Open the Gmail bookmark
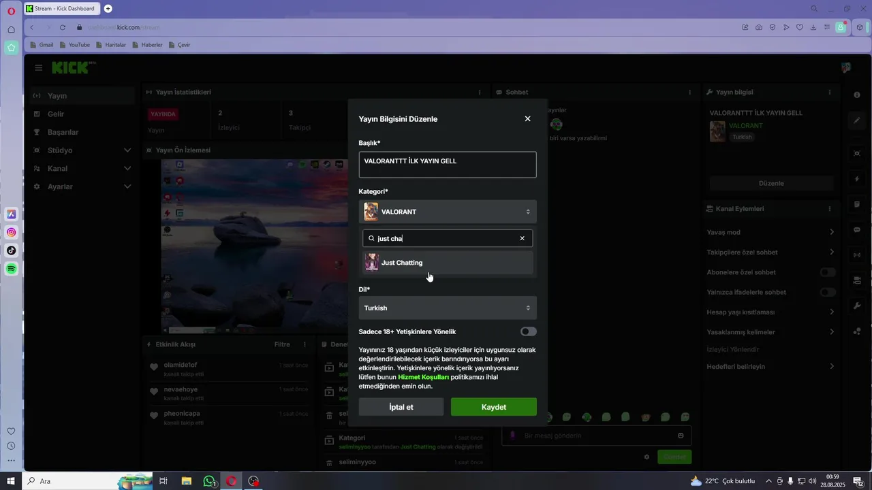Viewport: 872px width, 490px height. (42, 45)
